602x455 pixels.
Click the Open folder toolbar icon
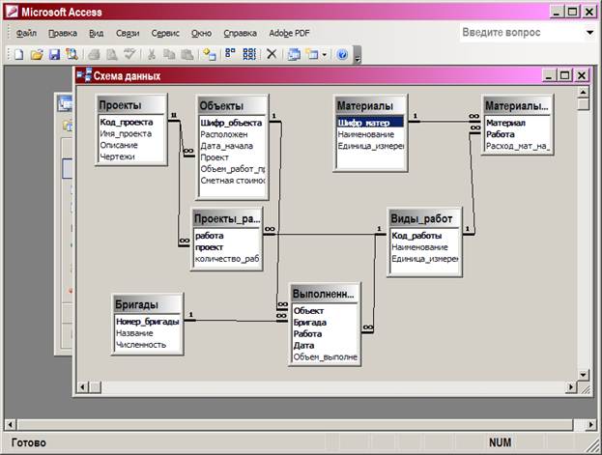[37, 54]
